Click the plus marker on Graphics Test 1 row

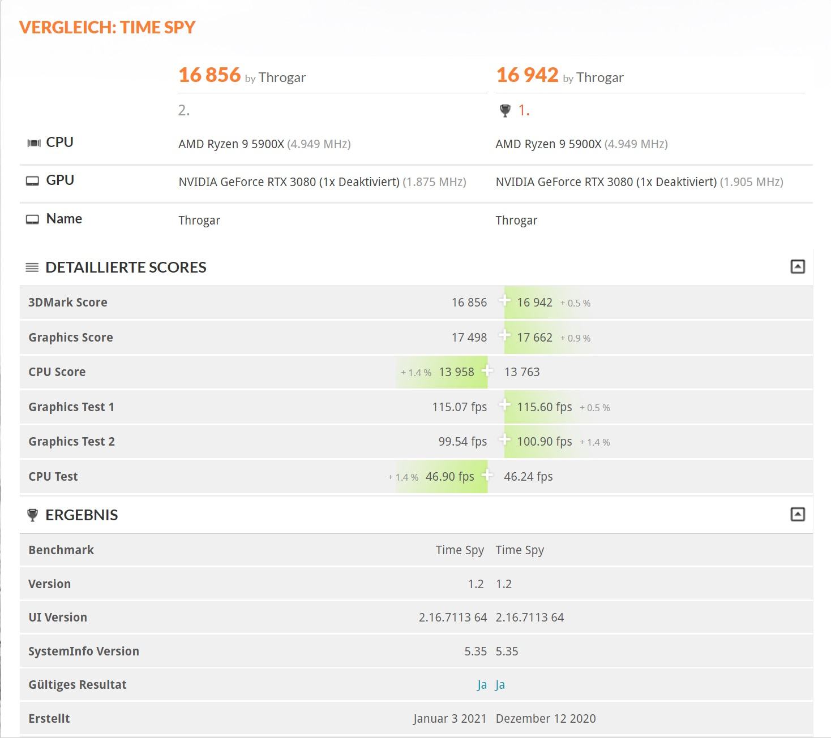coord(504,404)
